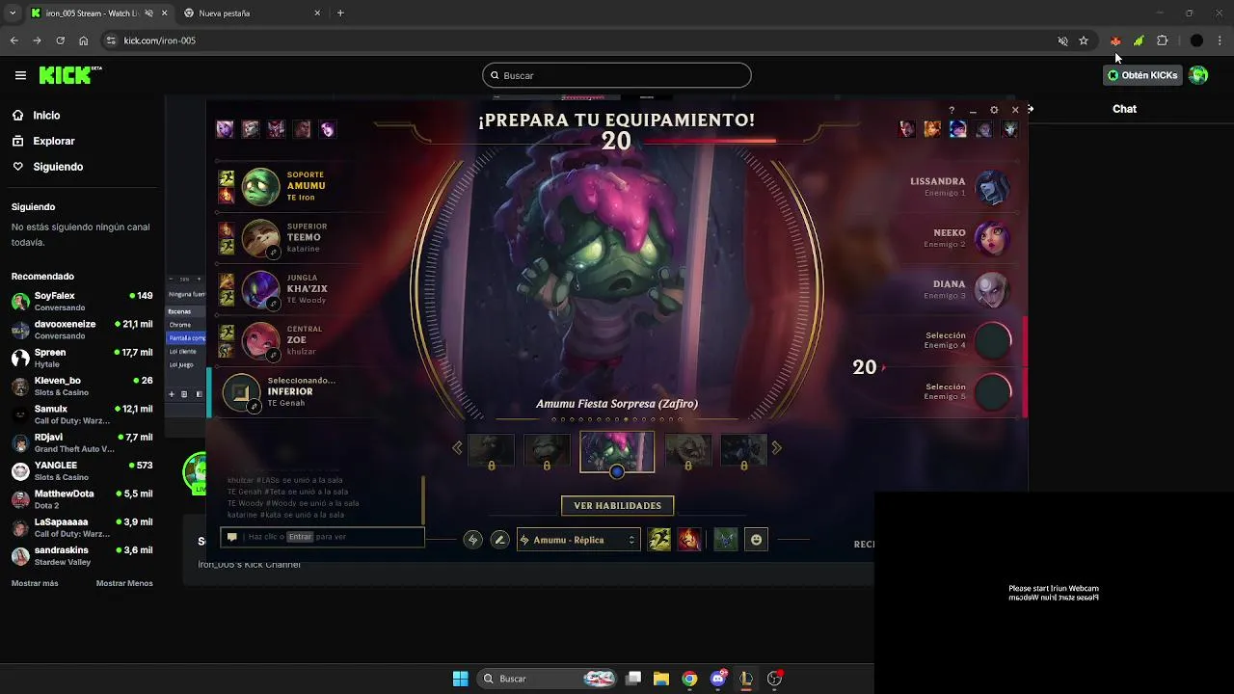Open Explorar in Kick sidebar
This screenshot has width=1234, height=694.
pos(54,141)
